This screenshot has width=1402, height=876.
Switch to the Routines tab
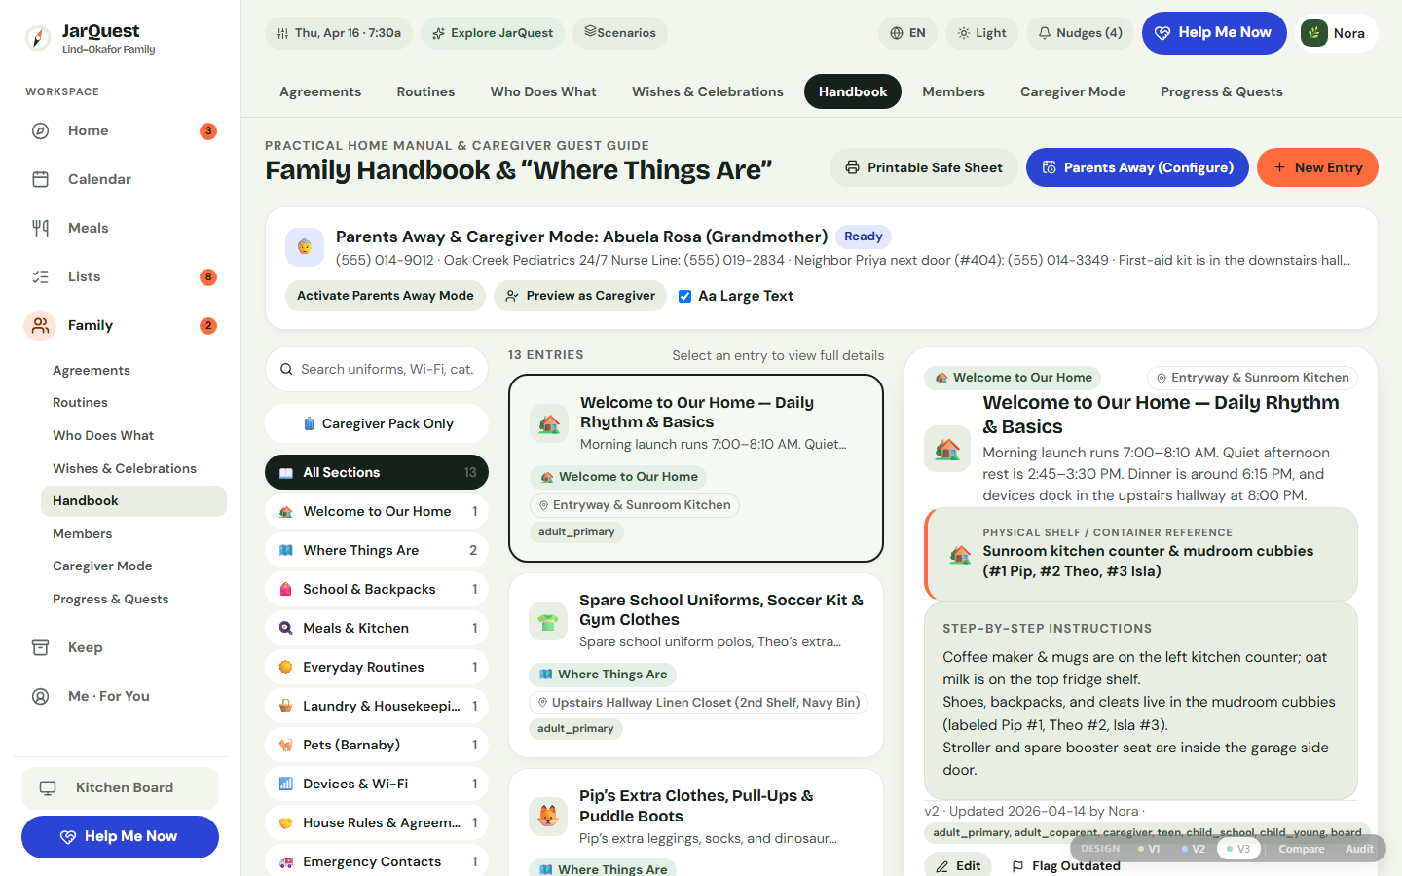pos(425,91)
